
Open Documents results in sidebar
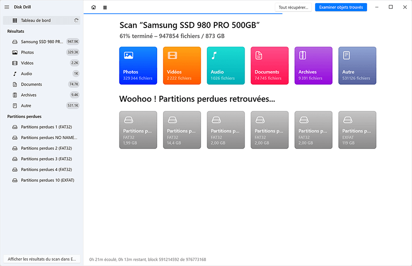tap(42, 84)
